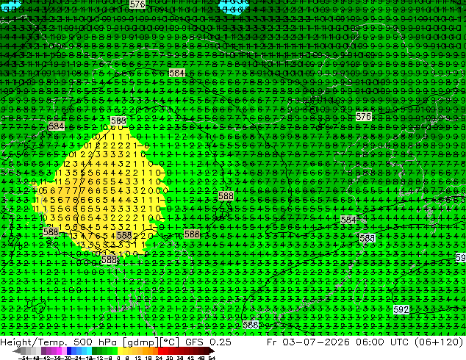Viewport: 466px width, 360px height.
Task: Click the dark blue legend swatch
Action: pyautogui.click(x=69, y=351)
